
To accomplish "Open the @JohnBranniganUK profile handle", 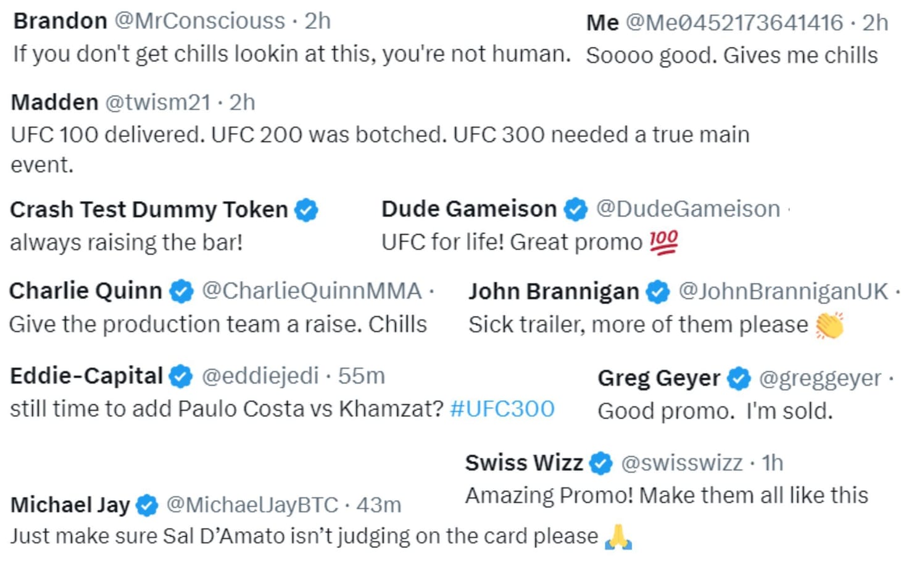I will tap(783, 292).
